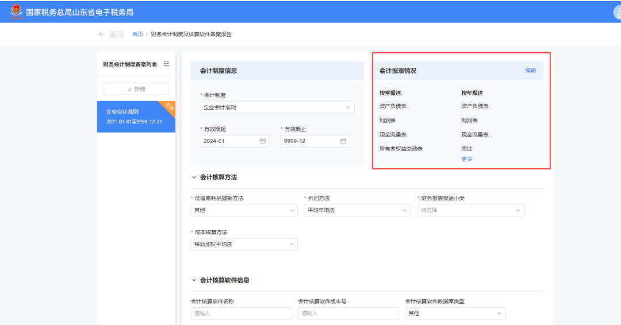
Task: Click 所有者权益变动表 text
Action: pyautogui.click(x=401, y=149)
